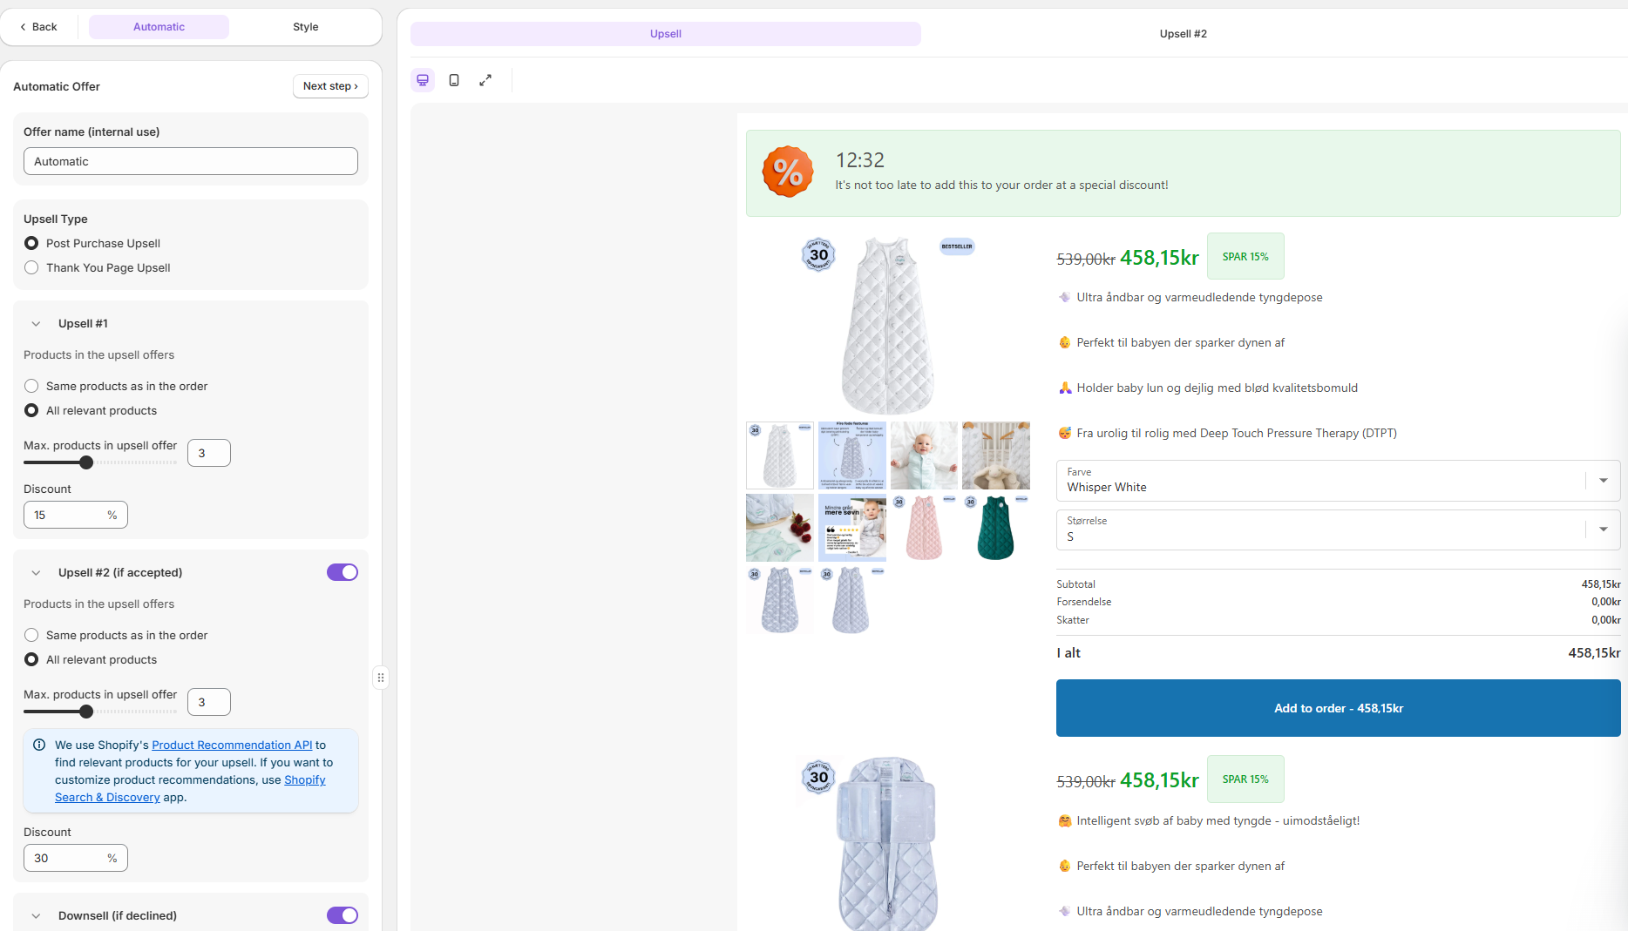This screenshot has width=1628, height=931.
Task: Choose Same products in Upsell #1
Action: coord(31,386)
